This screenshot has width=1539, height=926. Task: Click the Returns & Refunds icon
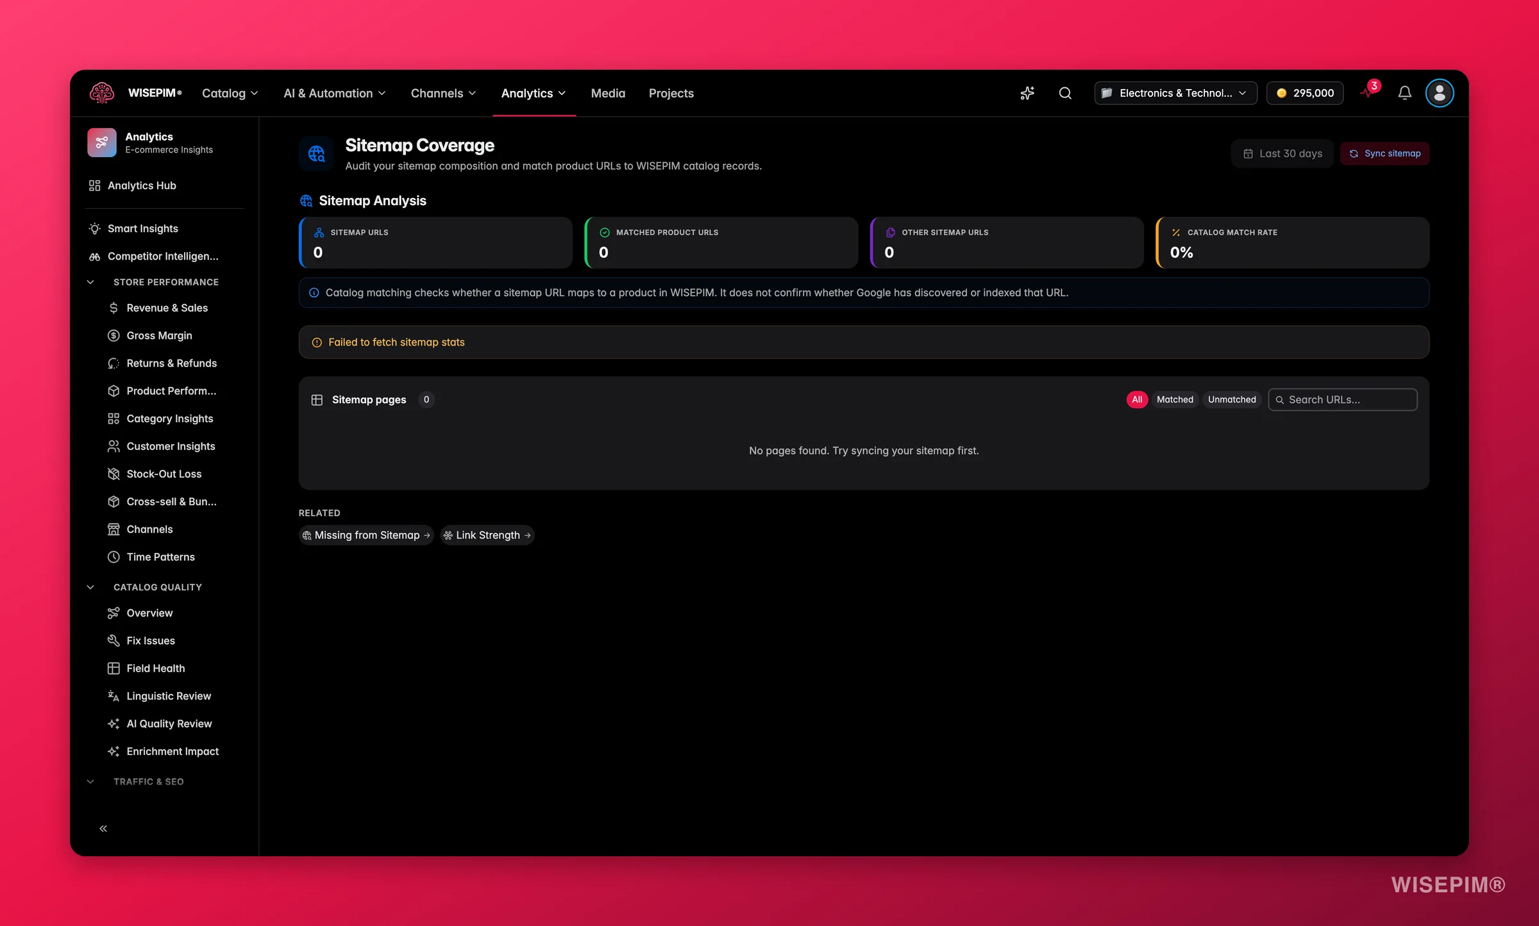tap(114, 363)
